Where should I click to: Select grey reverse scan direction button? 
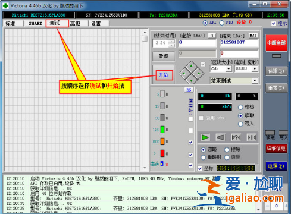point(220,137)
